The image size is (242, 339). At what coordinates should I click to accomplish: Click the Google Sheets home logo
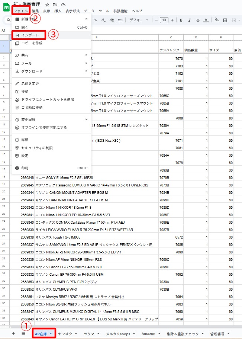6,7
